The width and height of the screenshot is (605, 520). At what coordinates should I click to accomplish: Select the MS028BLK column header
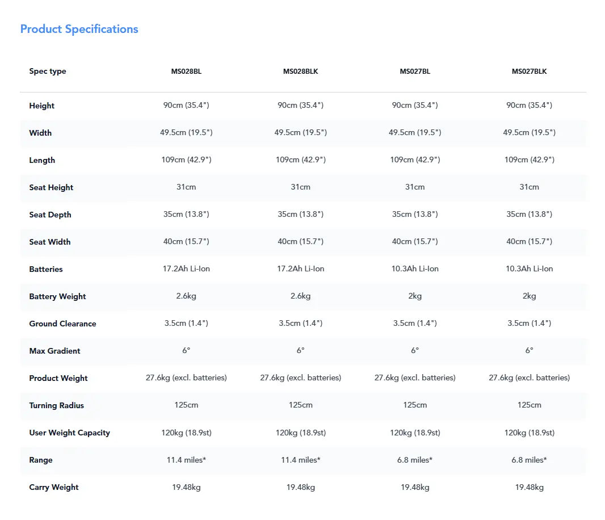[x=301, y=72]
